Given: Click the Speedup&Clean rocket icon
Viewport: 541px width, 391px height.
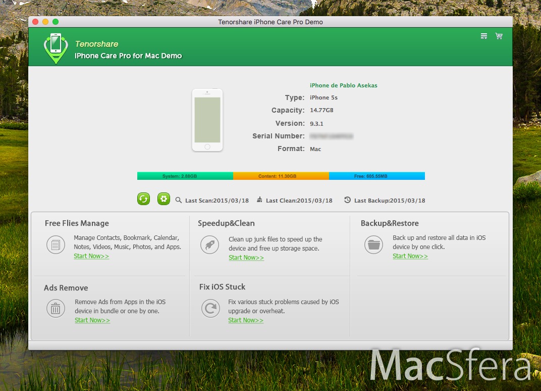Looking at the screenshot, I should (210, 245).
